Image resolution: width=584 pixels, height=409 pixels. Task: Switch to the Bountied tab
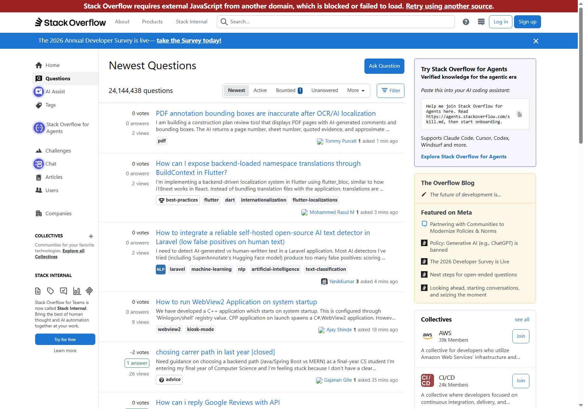pyautogui.click(x=289, y=91)
